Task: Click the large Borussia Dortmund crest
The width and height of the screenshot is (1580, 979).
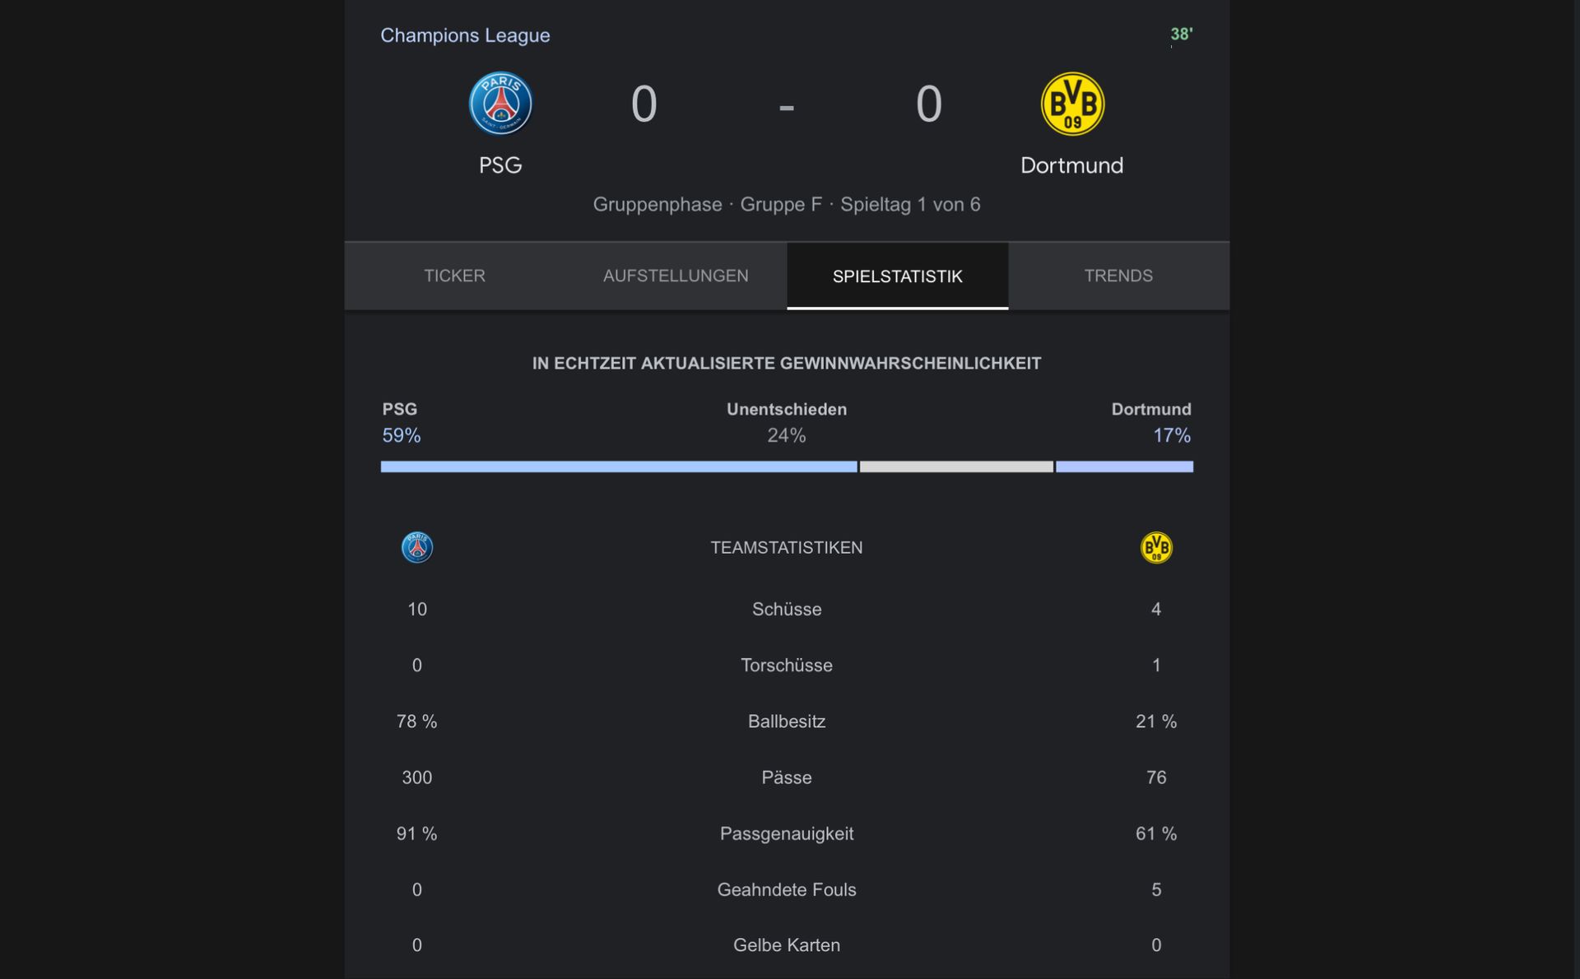Action: click(1071, 104)
